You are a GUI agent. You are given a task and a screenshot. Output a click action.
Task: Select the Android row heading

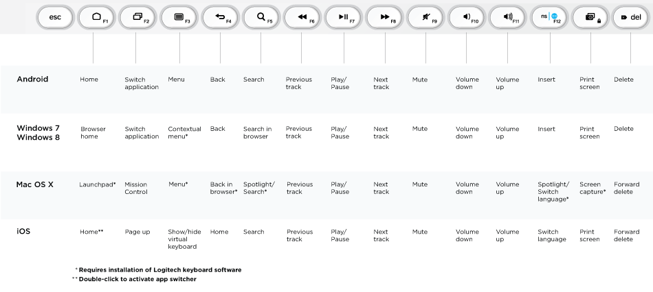[32, 79]
